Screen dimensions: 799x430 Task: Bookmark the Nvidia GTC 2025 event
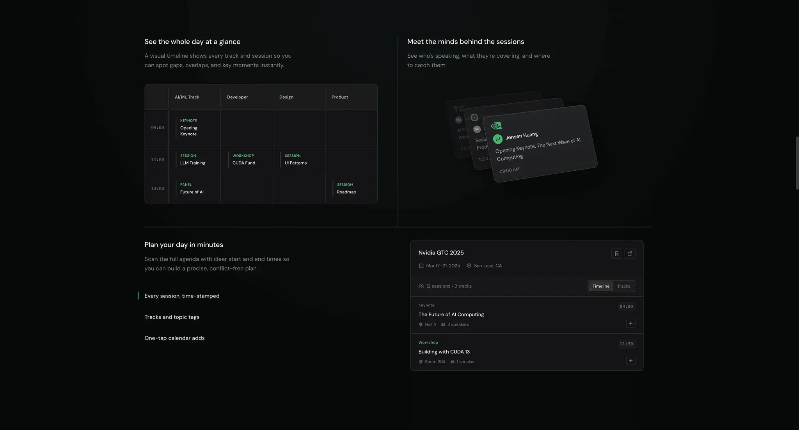616,253
